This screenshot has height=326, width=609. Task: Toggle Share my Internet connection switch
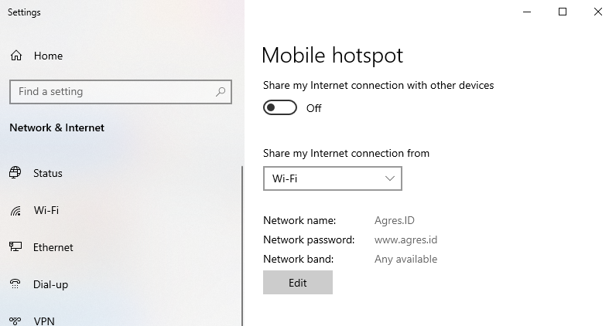pyautogui.click(x=279, y=107)
